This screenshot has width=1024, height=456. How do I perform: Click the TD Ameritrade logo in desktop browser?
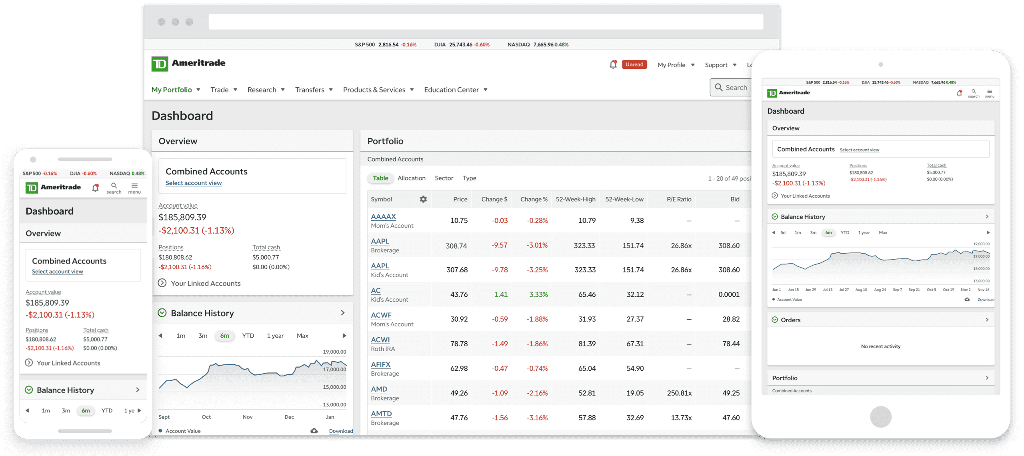tap(188, 64)
